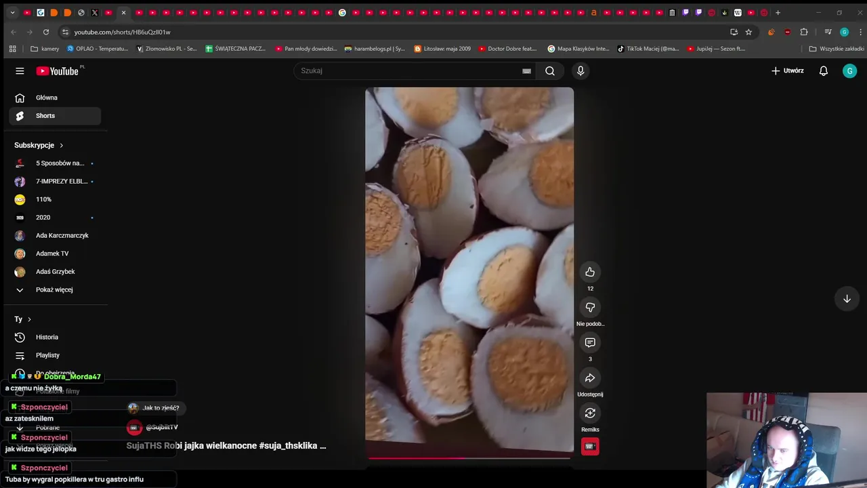Open the Chrome profile avatar
This screenshot has width=867, height=488.
tap(844, 32)
